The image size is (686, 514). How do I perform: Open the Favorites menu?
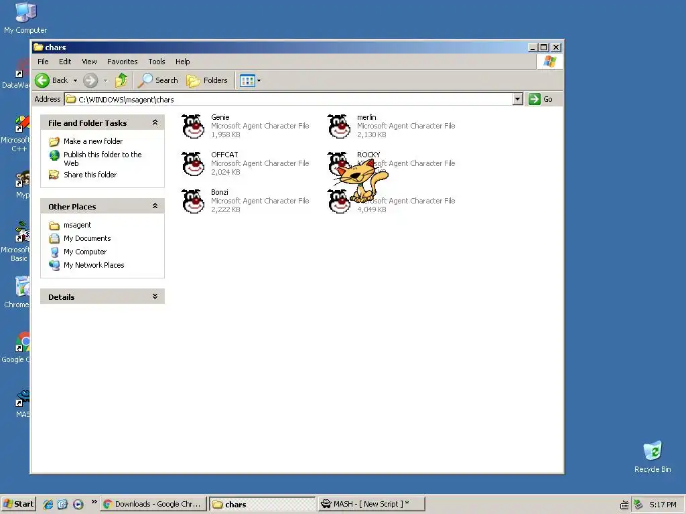[123, 62]
